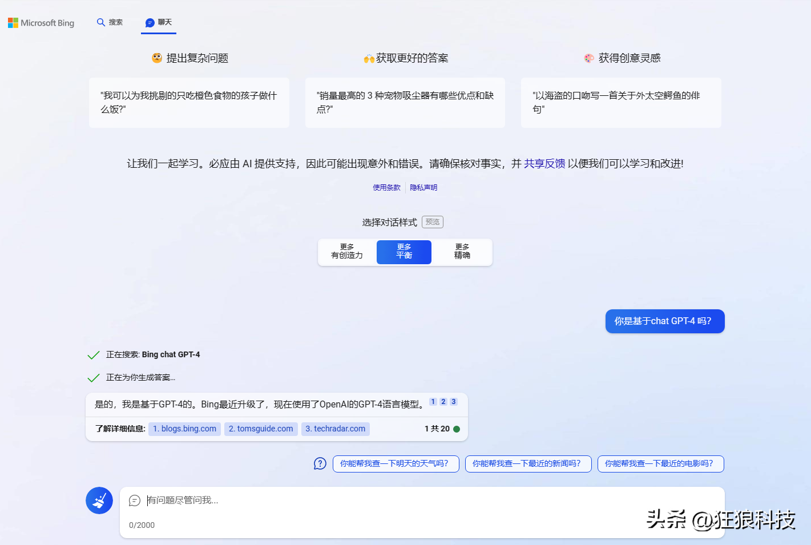811x545 pixels.
Task: Select 更多精确 conversation style
Action: 462,252
